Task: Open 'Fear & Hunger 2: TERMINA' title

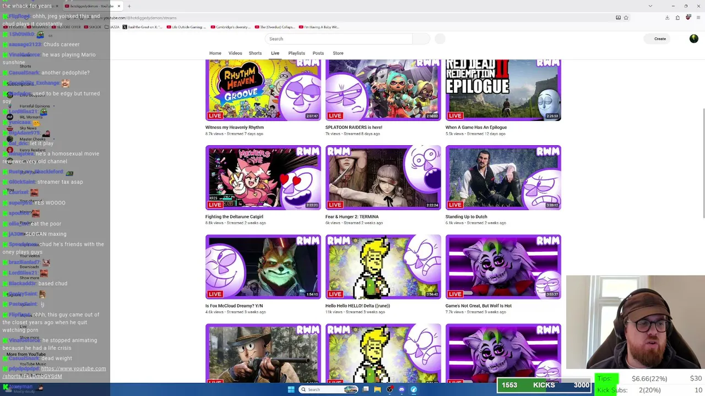Action: 352,217
